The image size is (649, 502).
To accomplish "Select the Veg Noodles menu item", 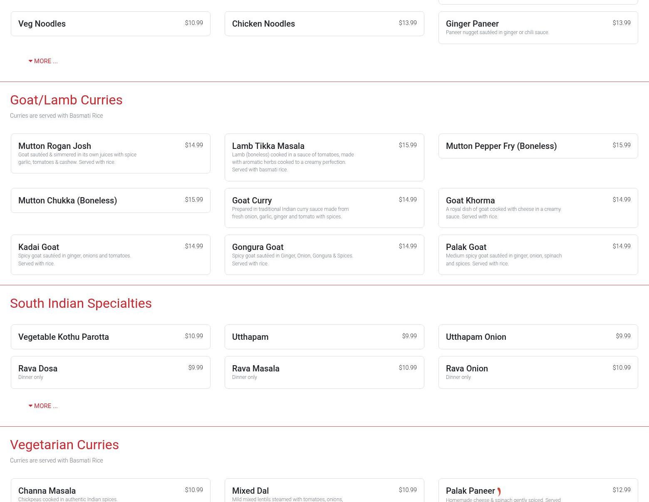I will click(110, 24).
